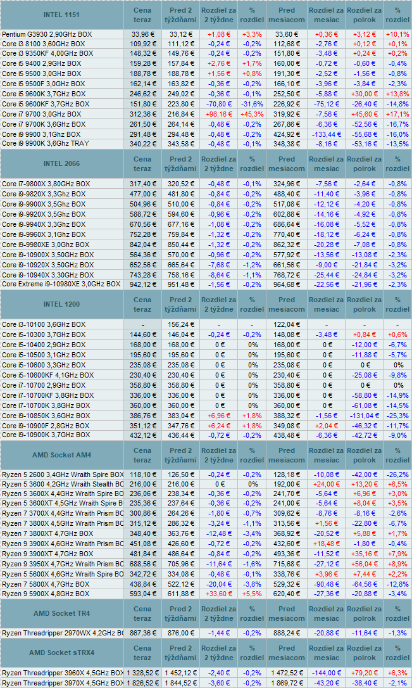
Task: Click Core i5-10600 3,3GHz BOX
Action: click(x=44, y=365)
